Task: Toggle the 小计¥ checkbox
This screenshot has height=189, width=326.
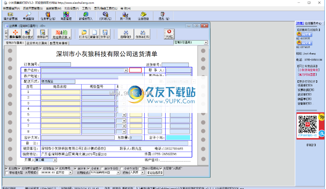Action: coord(88,168)
